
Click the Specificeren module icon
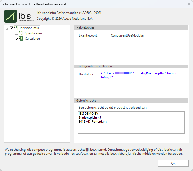coord(21,33)
